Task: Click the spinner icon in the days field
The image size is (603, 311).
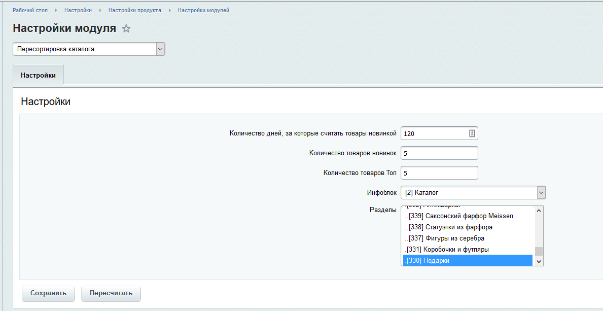Action: pos(472,133)
